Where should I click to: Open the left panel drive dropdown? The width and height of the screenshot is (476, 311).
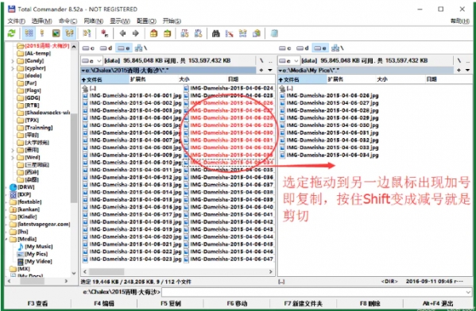pyautogui.click(x=91, y=61)
